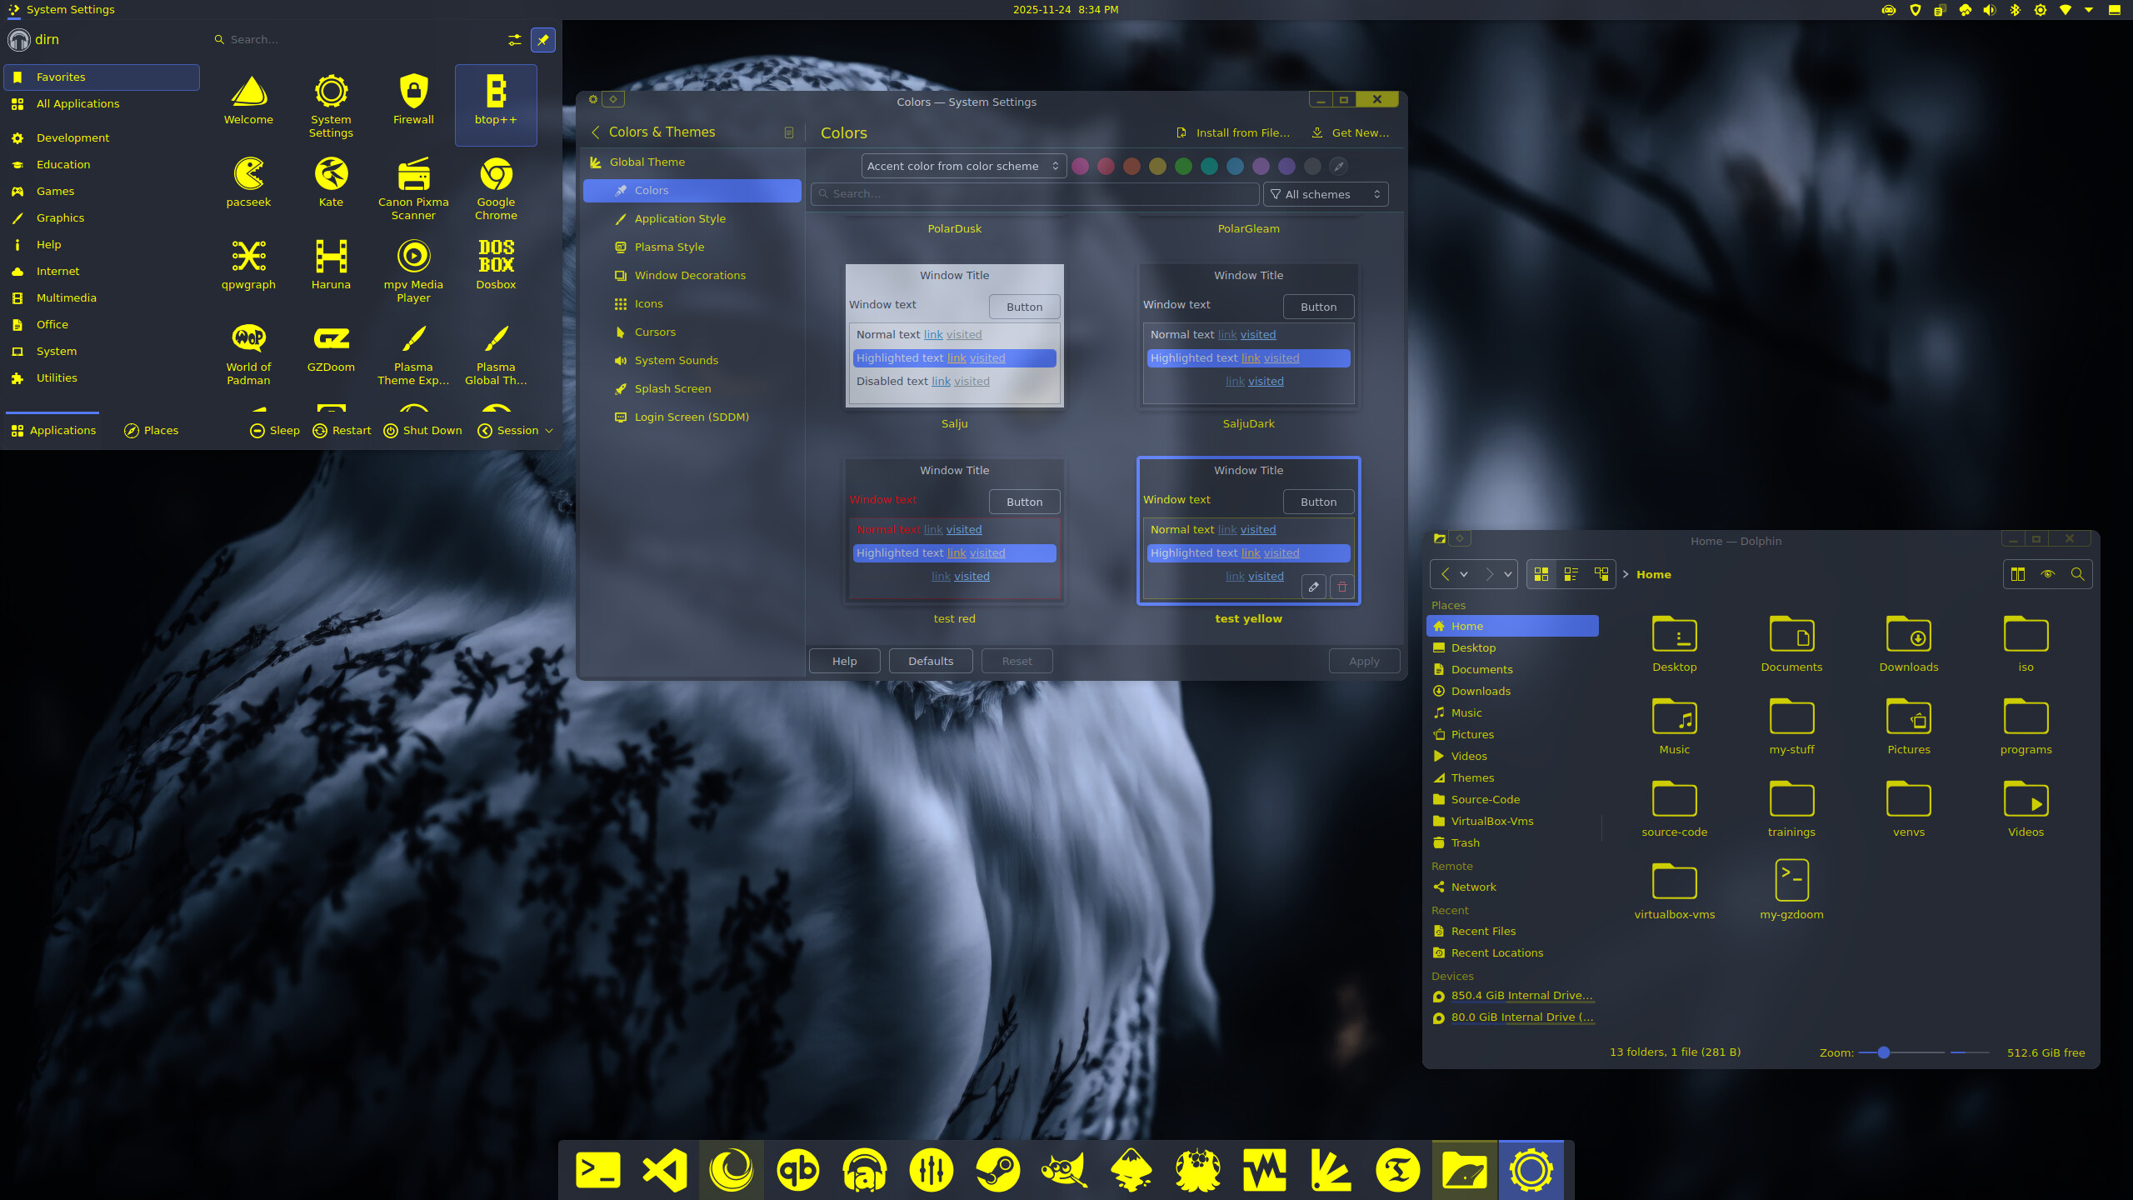Pick the green accent color swatch
2133x1200 pixels.
(1183, 166)
